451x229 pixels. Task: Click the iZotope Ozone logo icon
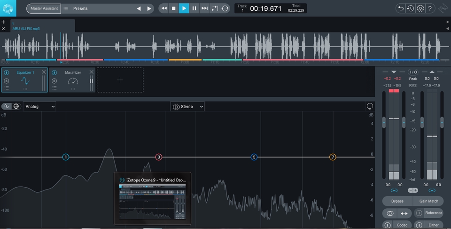pos(8,8)
